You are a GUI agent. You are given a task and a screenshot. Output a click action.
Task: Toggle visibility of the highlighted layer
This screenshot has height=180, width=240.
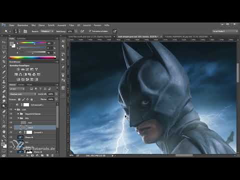pos(11,127)
